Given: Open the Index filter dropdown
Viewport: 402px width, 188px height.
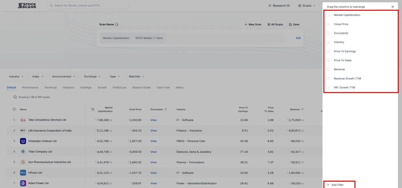Looking at the screenshot, I should coord(38,77).
